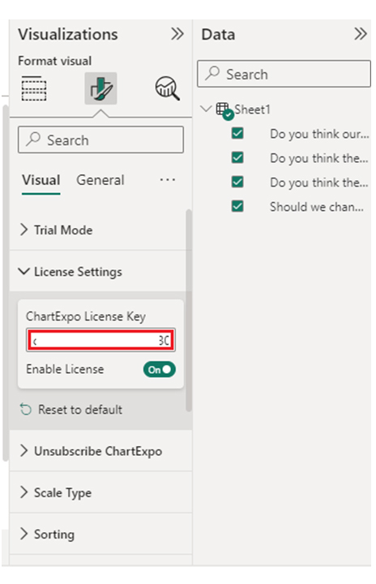Viewport: 376px width, 584px height.
Task: Turn off the Enable License toggle
Action: pos(160,369)
